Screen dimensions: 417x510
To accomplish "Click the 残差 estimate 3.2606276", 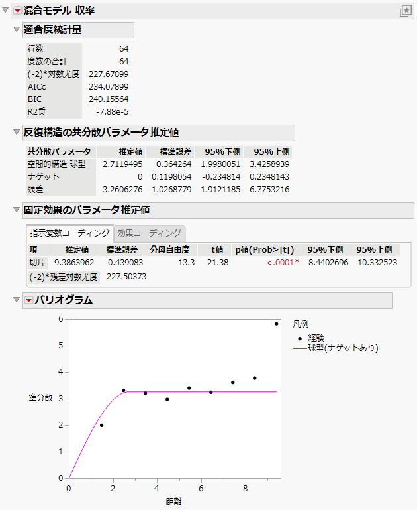I will (x=122, y=190).
